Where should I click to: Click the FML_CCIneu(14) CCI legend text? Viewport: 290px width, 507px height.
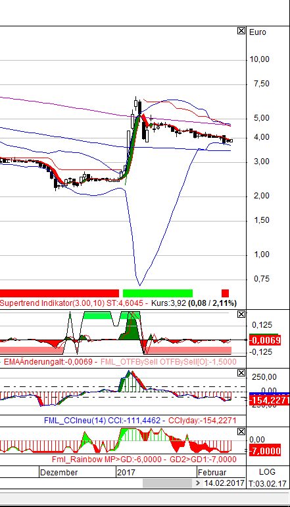point(103,421)
